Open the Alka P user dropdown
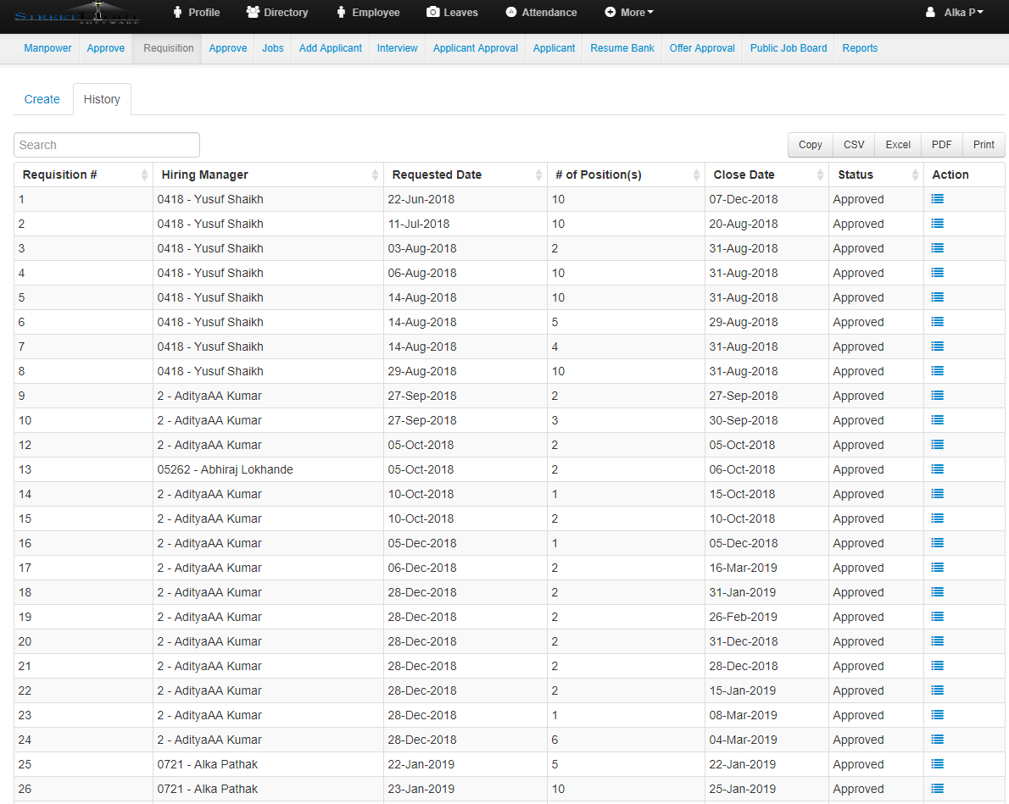 coord(955,13)
